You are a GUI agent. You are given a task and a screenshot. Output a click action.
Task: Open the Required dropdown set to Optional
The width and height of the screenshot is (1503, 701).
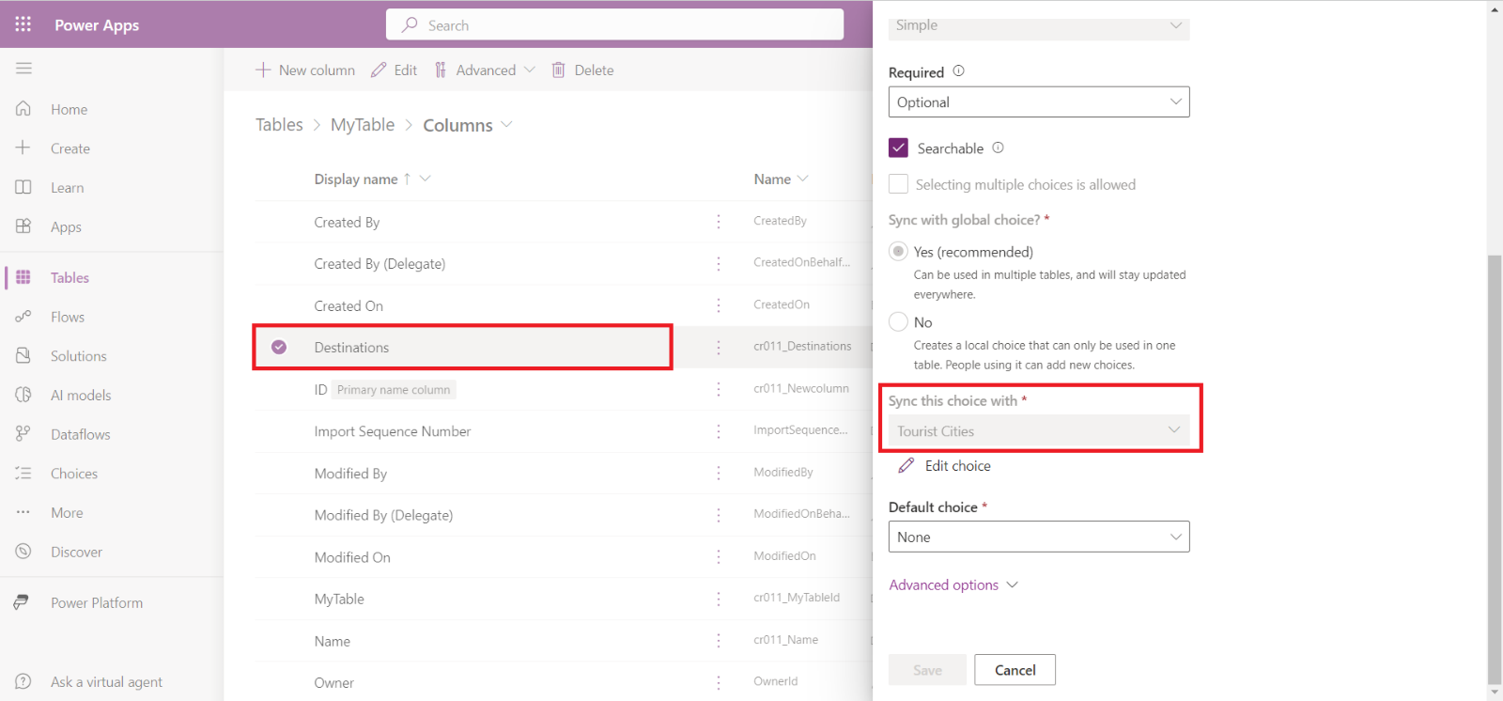click(1038, 102)
